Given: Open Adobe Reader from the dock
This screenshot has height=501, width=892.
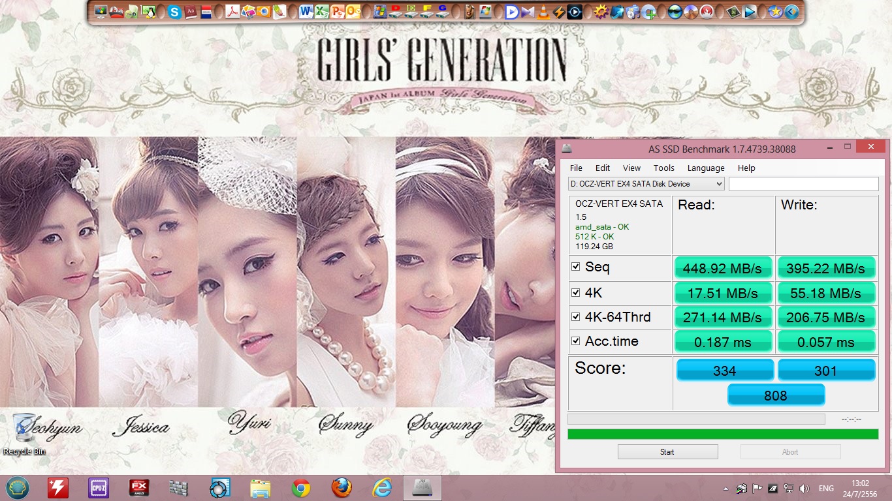Looking at the screenshot, I should [x=232, y=12].
